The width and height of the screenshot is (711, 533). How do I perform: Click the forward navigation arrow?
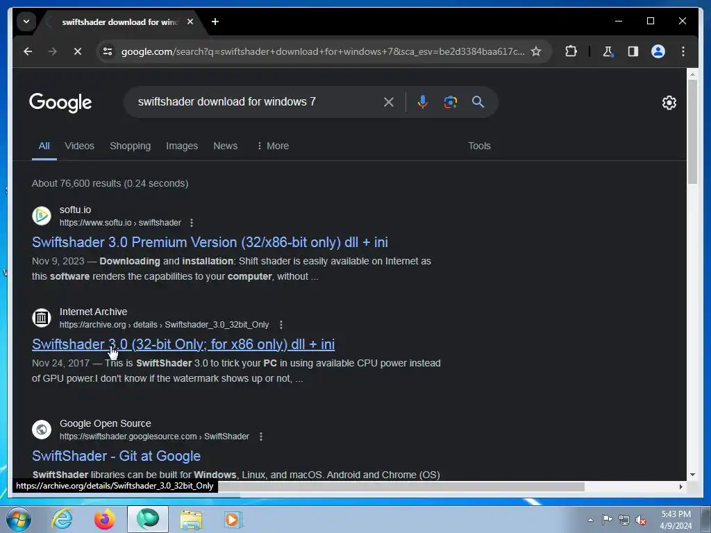[53, 51]
